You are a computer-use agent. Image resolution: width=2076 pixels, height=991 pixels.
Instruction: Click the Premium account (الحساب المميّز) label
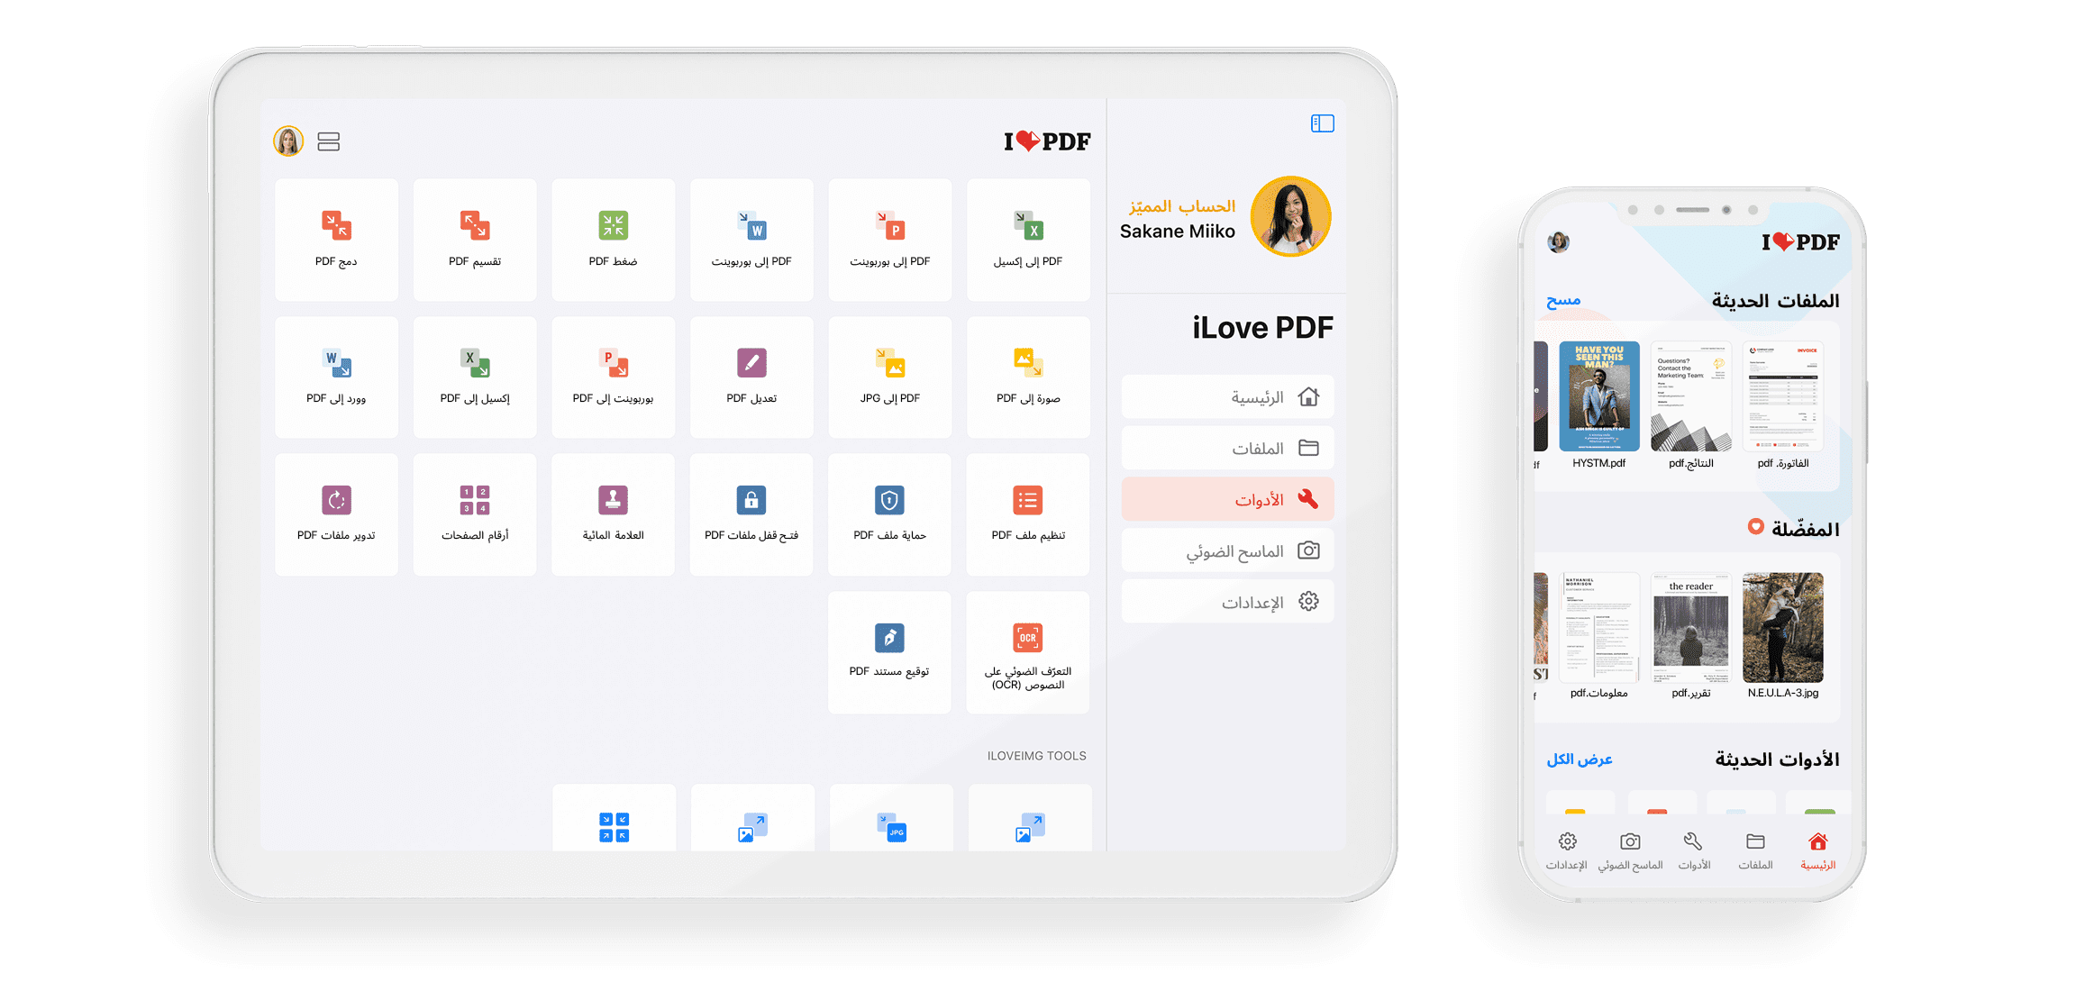(1182, 206)
